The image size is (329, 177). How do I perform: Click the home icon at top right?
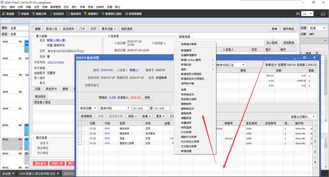[x=323, y=14]
